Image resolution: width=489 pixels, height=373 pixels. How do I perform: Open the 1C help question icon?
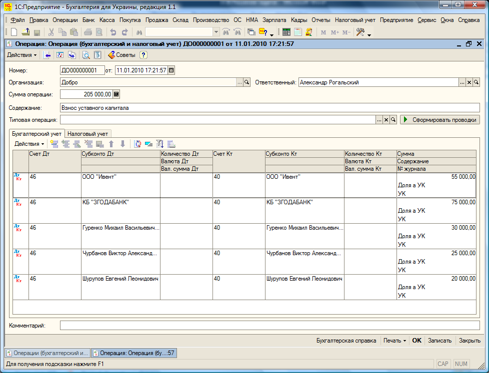coord(263,32)
